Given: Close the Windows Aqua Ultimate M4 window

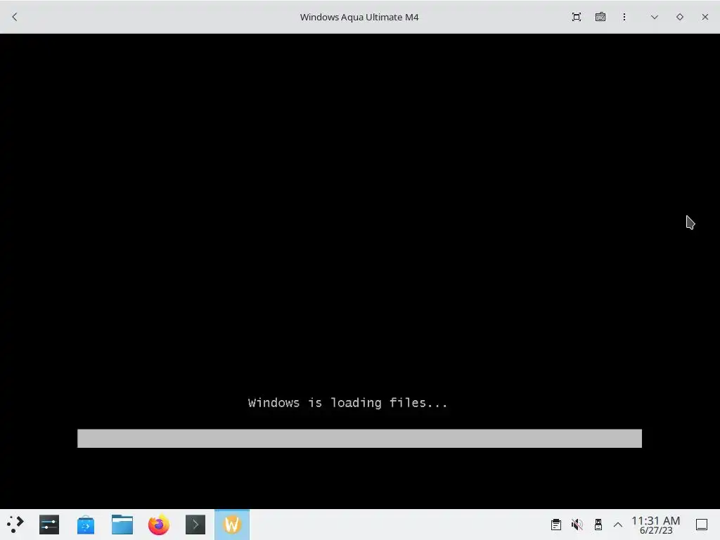Looking at the screenshot, I should point(705,17).
